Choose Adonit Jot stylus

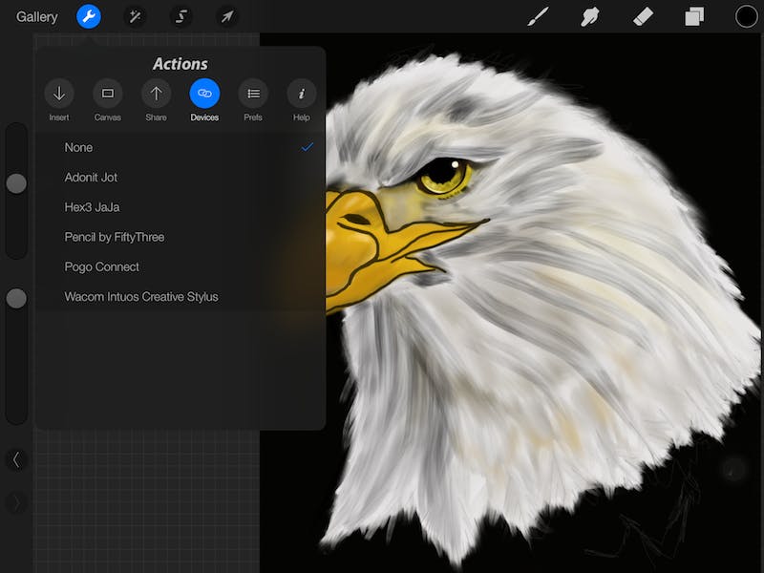coord(92,178)
